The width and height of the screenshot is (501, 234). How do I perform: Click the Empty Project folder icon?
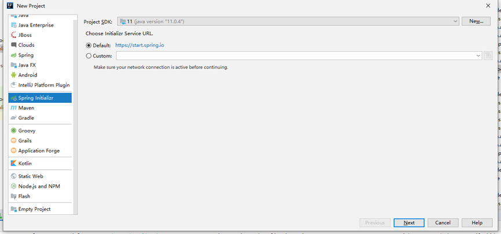13,209
